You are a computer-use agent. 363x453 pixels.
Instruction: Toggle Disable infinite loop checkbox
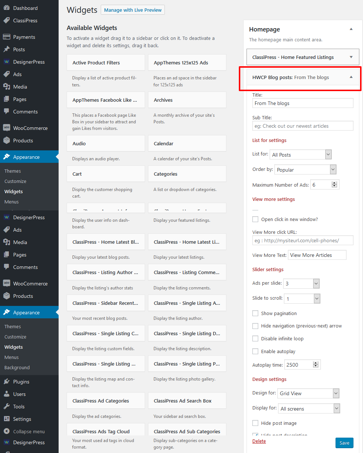255,338
